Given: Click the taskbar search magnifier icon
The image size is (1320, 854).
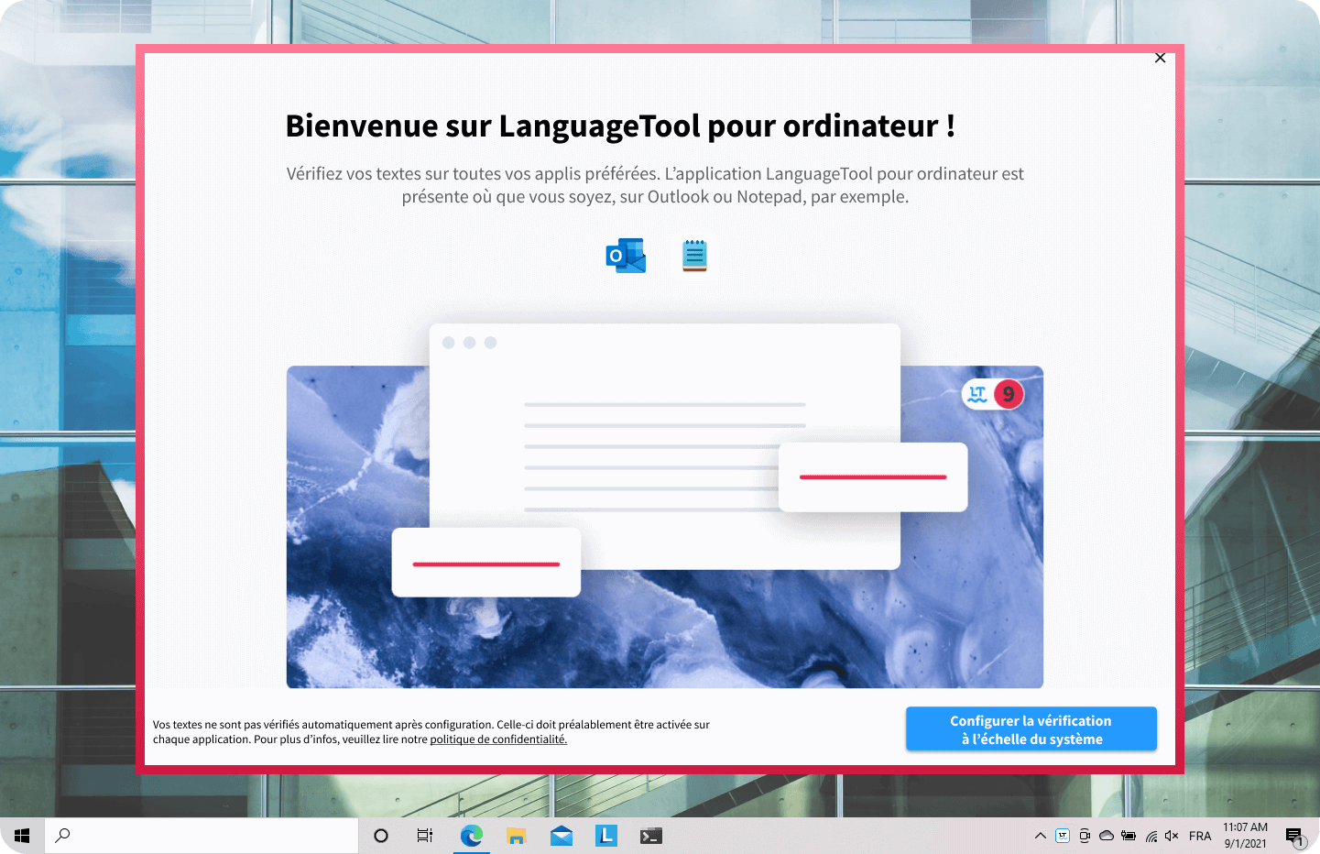Looking at the screenshot, I should click(63, 836).
